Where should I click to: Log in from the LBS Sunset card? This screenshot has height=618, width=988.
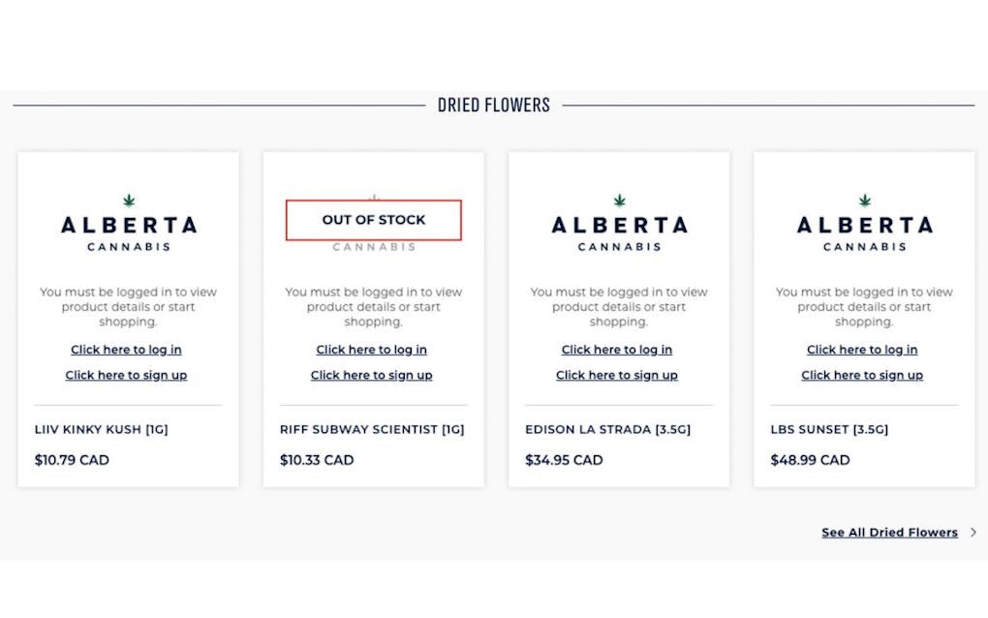[x=862, y=350]
